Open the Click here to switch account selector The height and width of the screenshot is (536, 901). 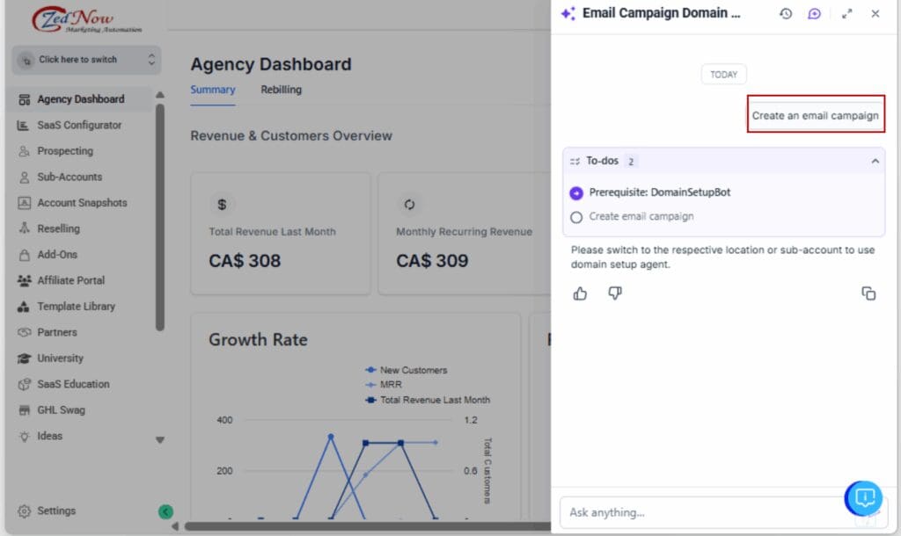coord(85,60)
